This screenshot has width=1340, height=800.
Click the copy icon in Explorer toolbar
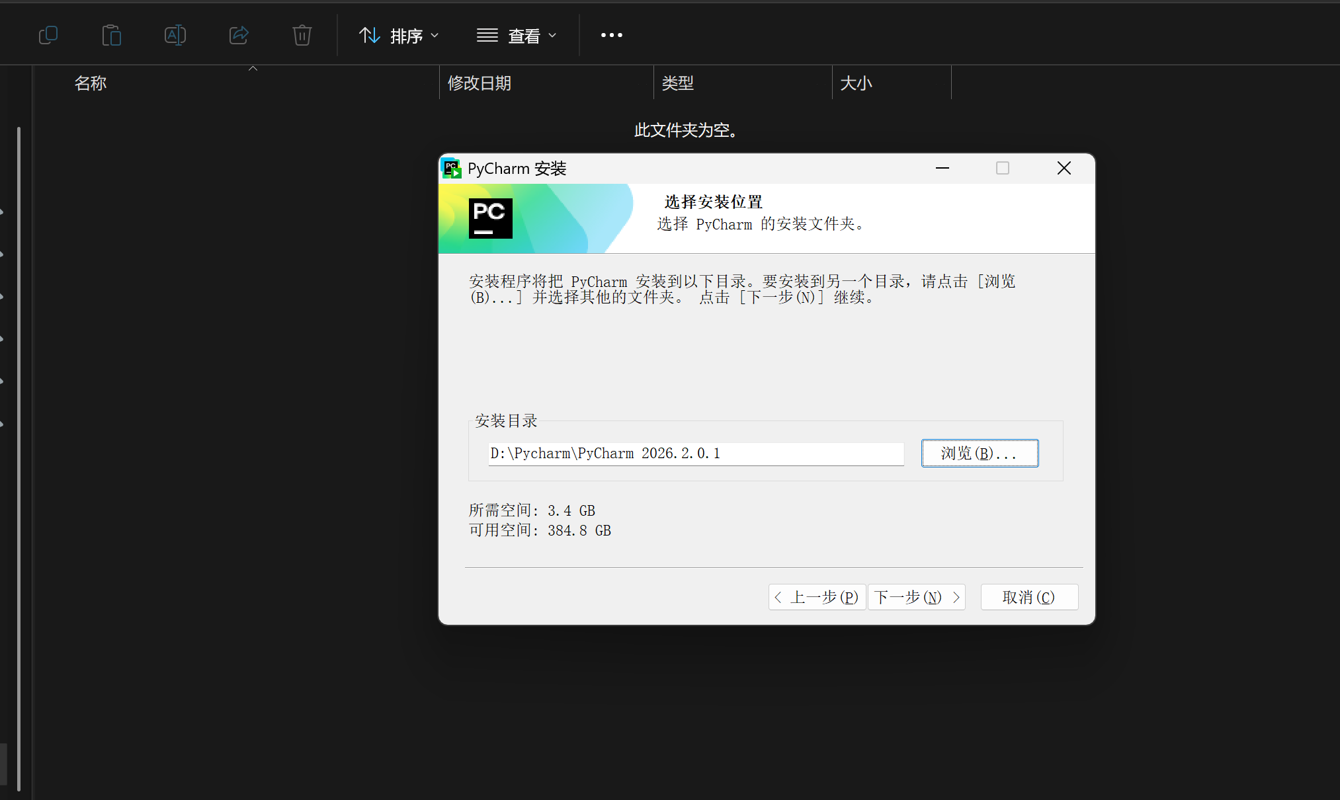[x=48, y=35]
